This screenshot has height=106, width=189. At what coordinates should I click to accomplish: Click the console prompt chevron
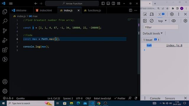tap(144, 50)
